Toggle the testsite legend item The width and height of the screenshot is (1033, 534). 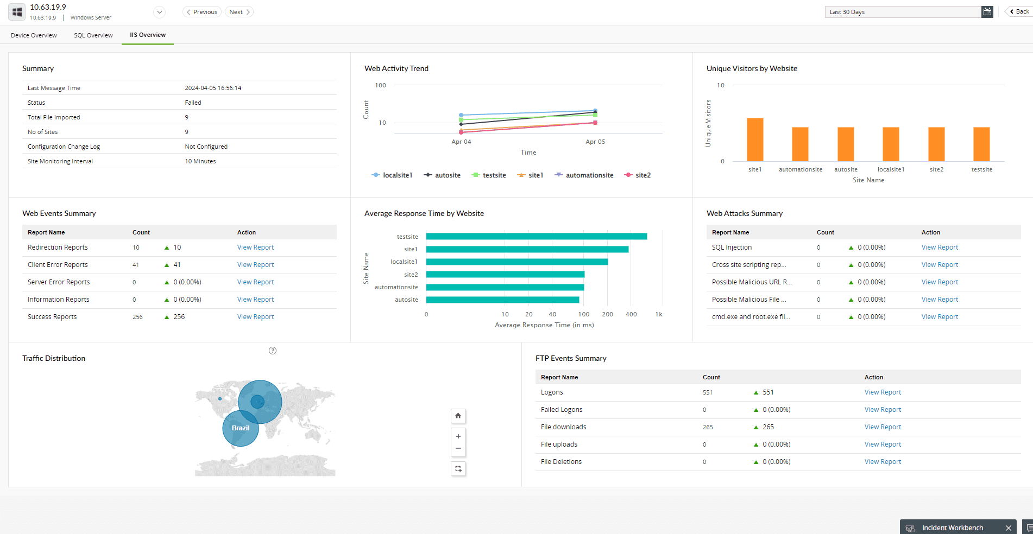pos(489,175)
